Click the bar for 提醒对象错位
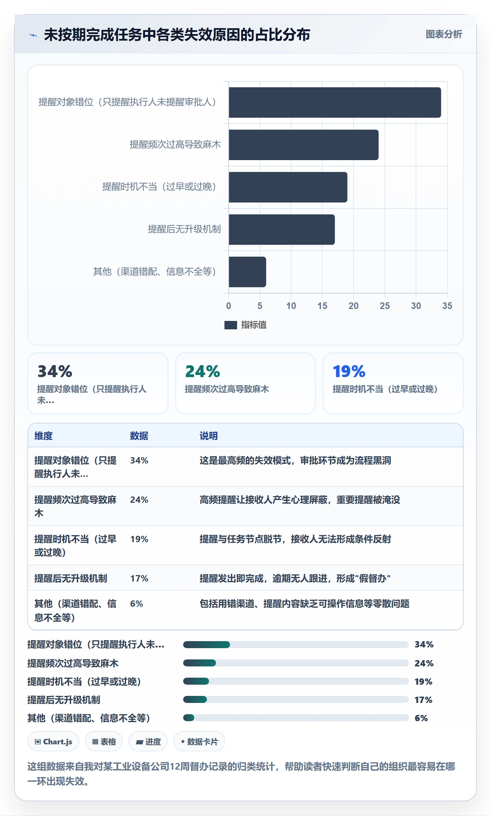The image size is (491, 816). (x=335, y=103)
